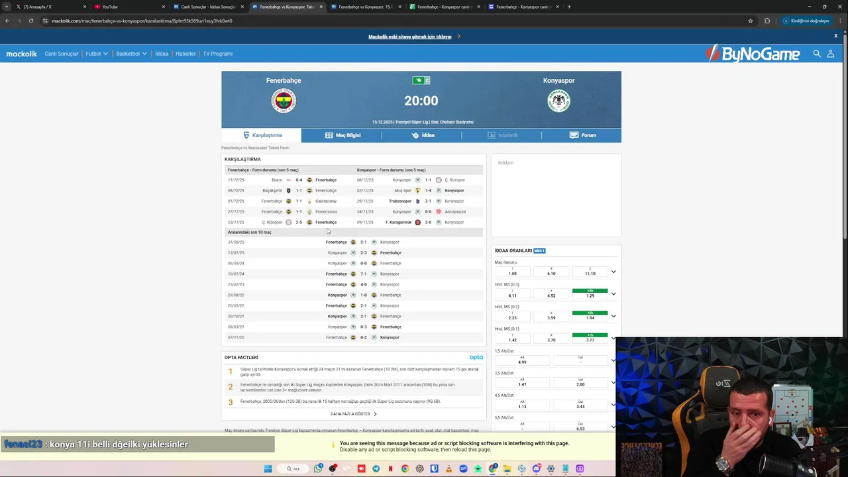Open Windows Start menu

pyautogui.click(x=268, y=468)
